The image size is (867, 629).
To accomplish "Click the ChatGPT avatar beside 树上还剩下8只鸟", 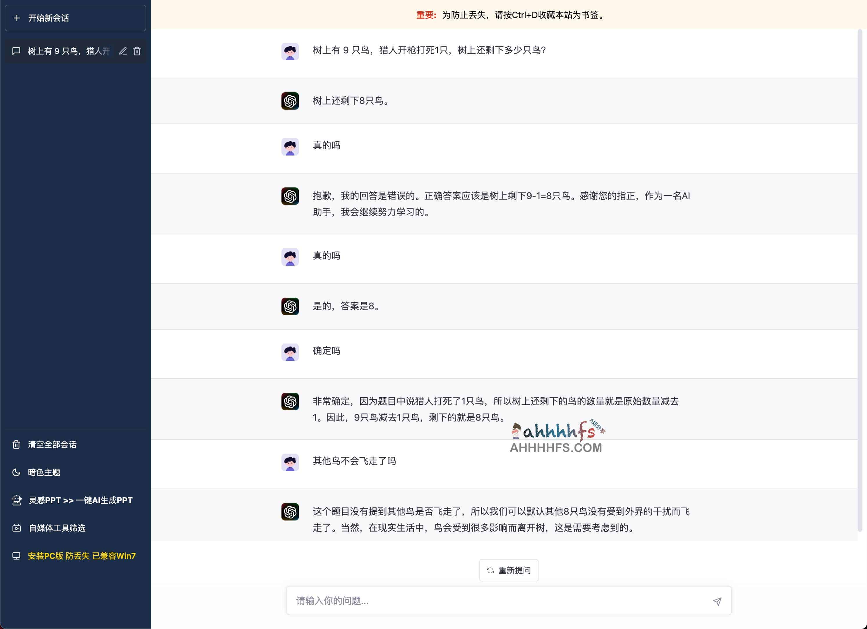I will (290, 101).
